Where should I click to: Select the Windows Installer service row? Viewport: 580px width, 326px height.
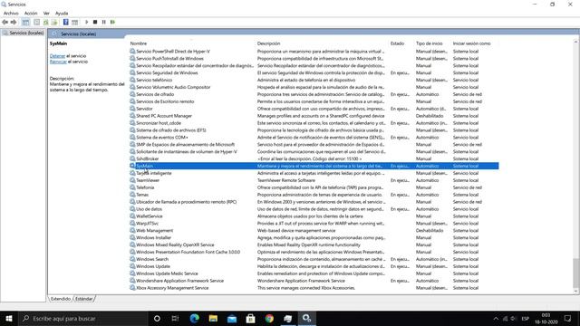[x=314, y=237]
